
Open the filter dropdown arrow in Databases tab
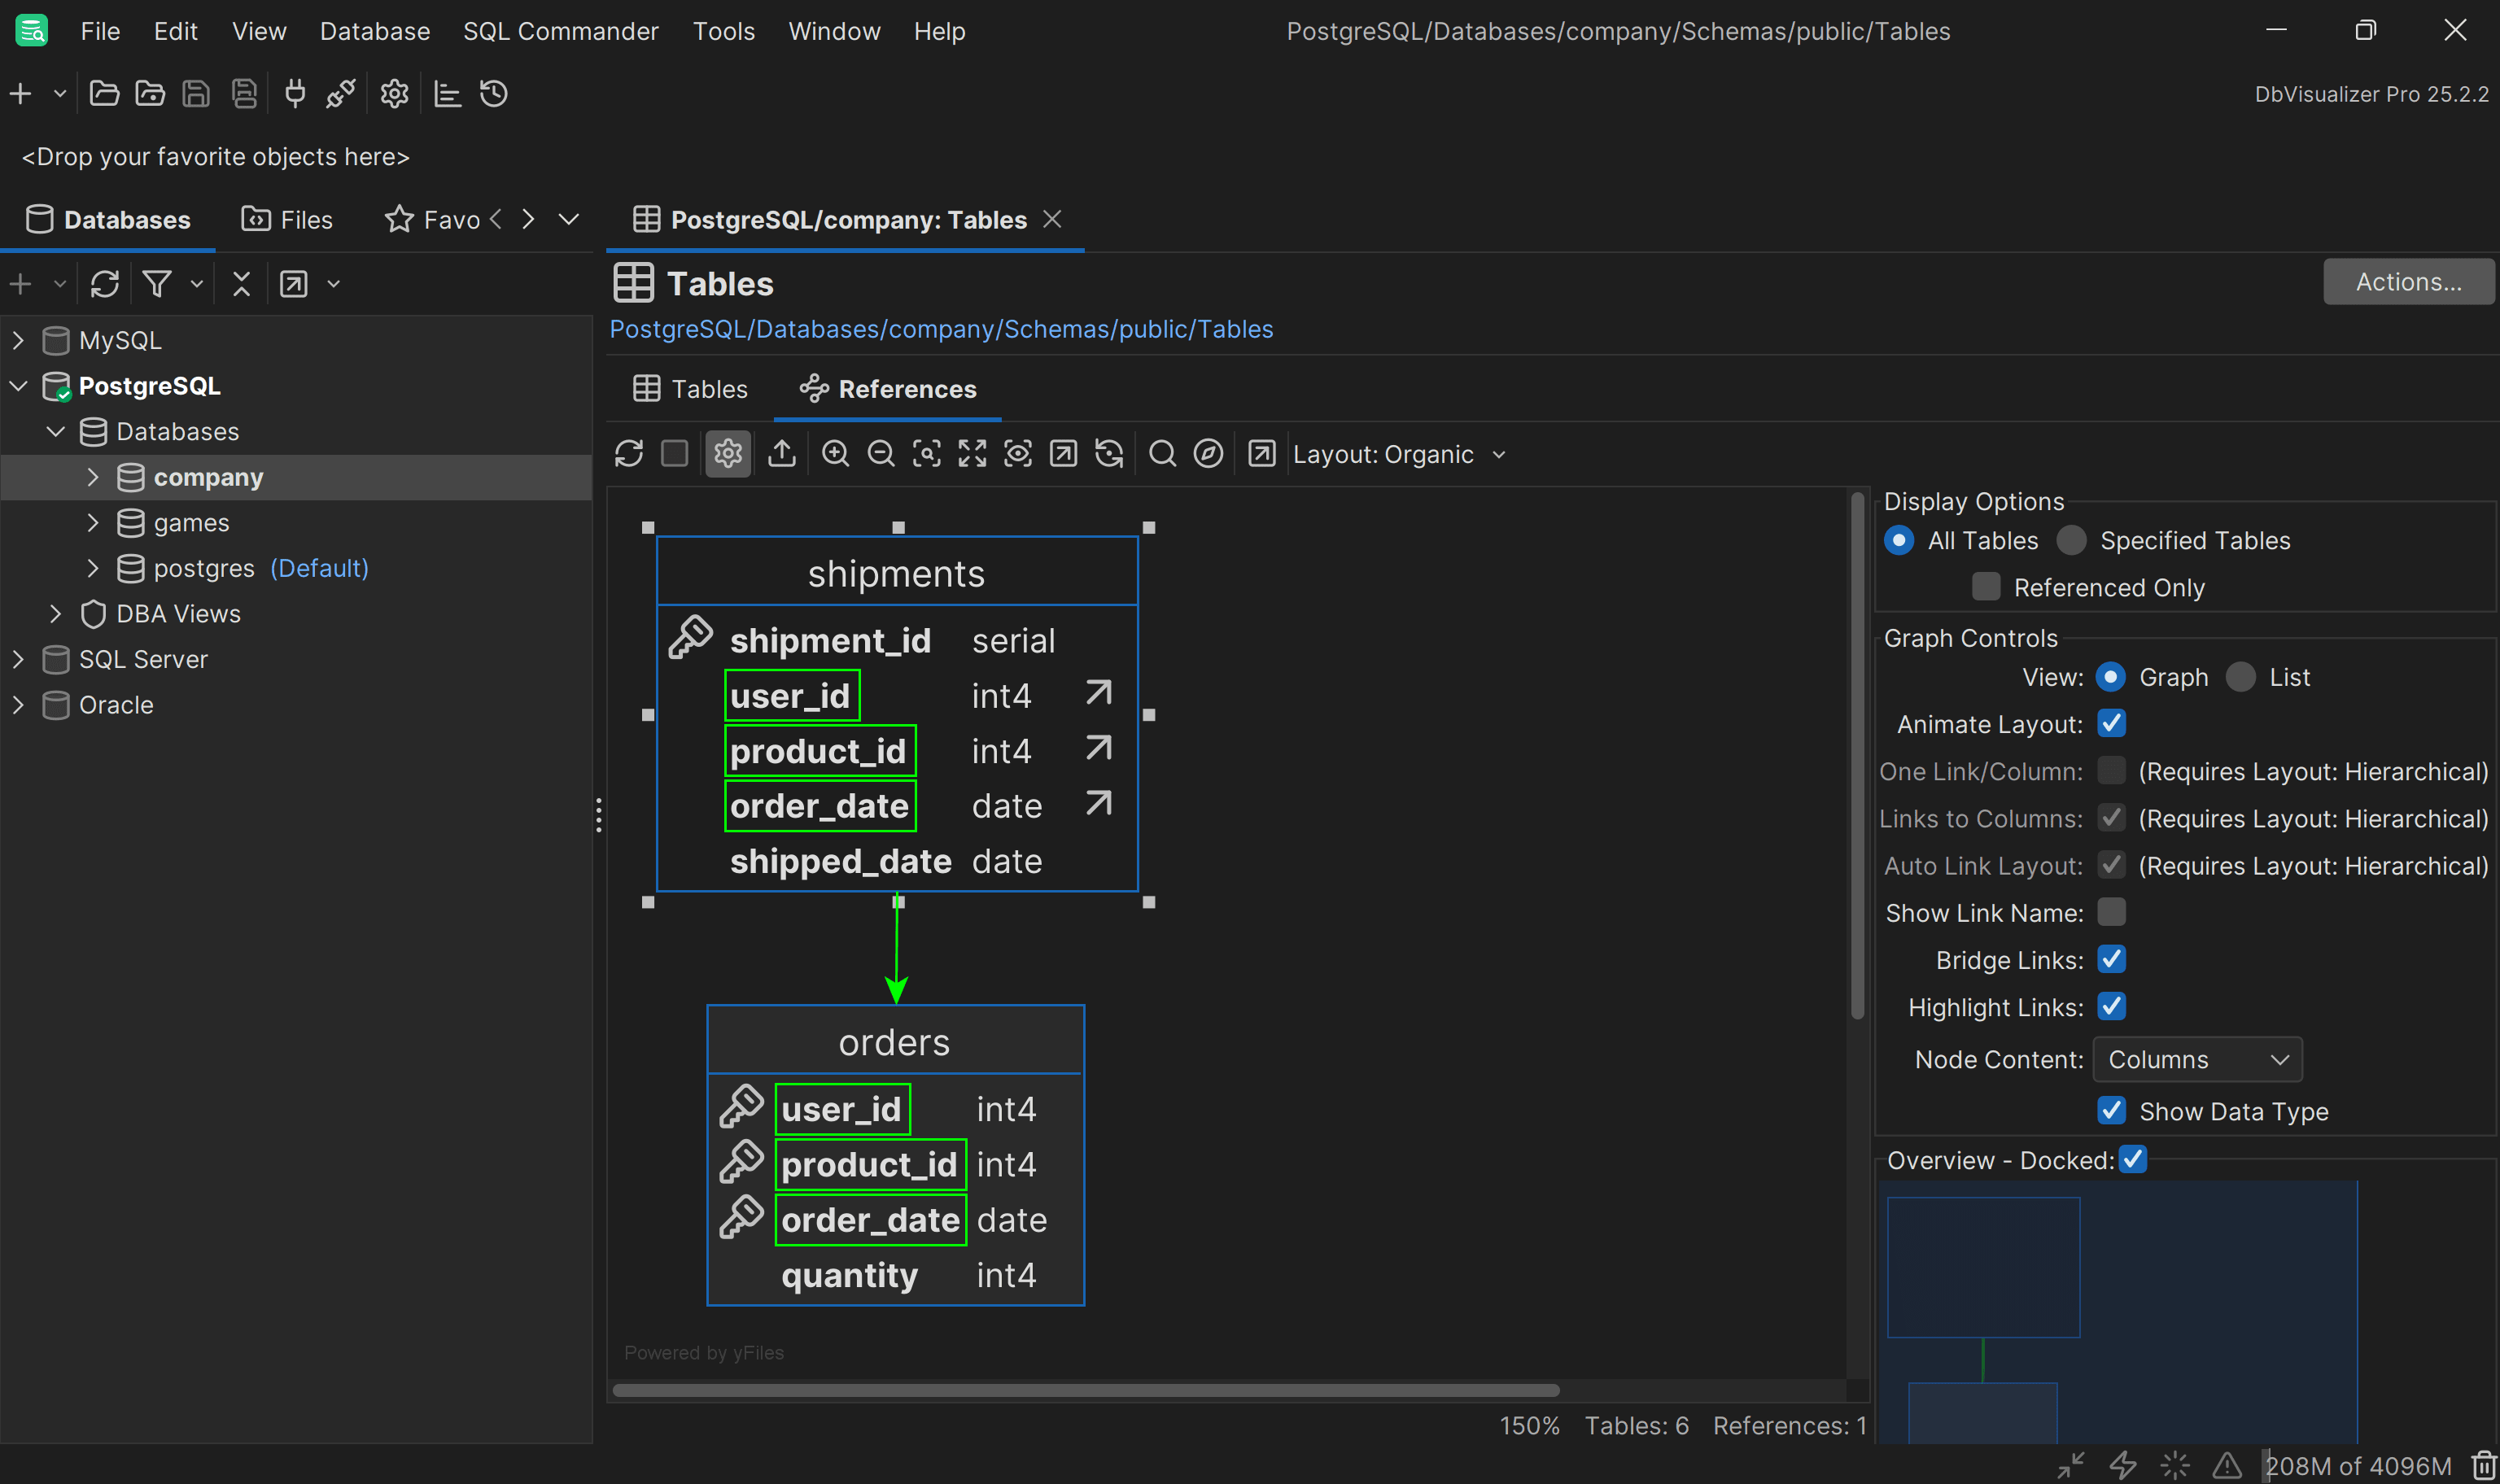(x=197, y=284)
